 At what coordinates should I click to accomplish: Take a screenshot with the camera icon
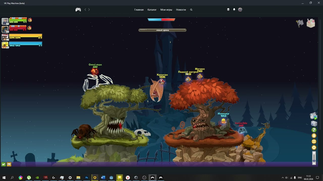tap(314, 123)
